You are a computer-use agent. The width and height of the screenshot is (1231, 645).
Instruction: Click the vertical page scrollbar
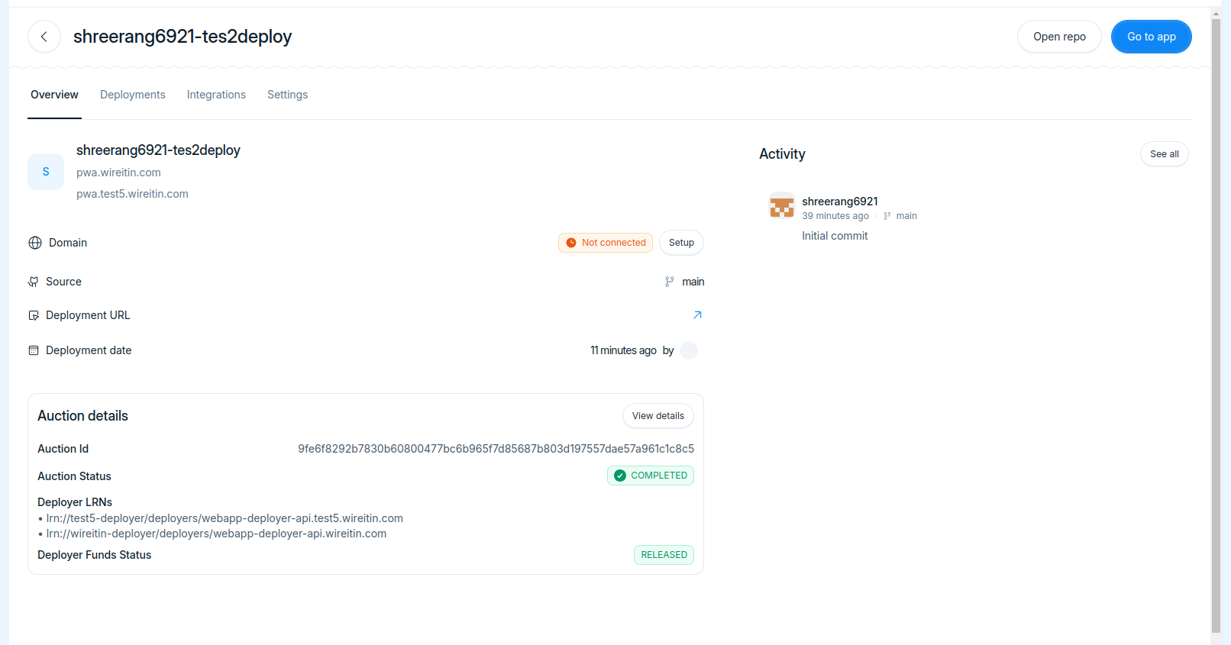click(1216, 321)
